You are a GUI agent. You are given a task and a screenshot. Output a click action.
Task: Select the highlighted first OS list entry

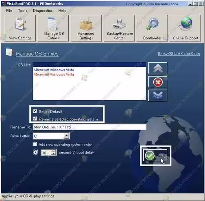click(89, 65)
